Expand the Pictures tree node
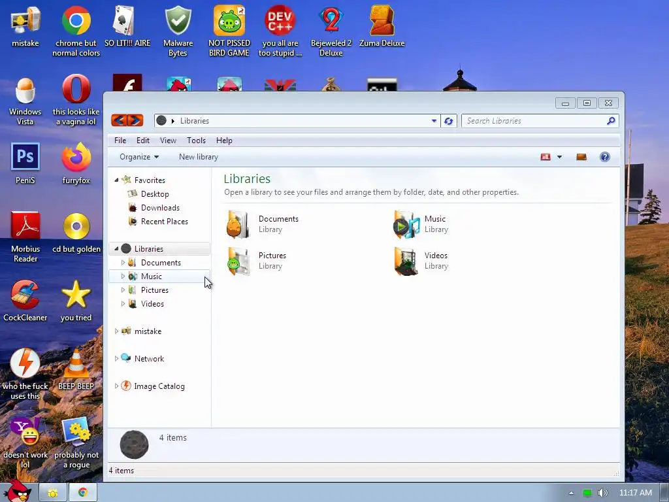Image resolution: width=669 pixels, height=502 pixels. (x=123, y=290)
